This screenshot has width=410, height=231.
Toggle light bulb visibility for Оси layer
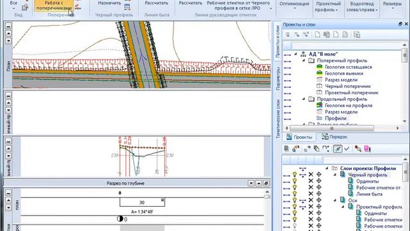295,200
